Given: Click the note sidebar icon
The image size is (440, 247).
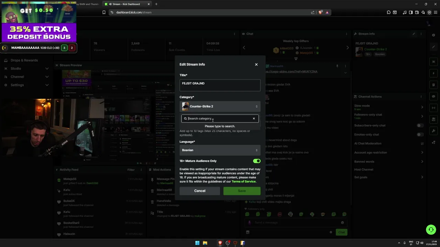Looking at the screenshot, I should point(434,85).
